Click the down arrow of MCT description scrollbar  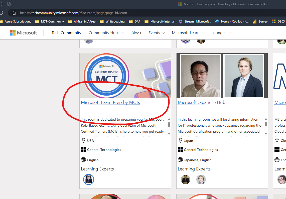tap(169, 133)
